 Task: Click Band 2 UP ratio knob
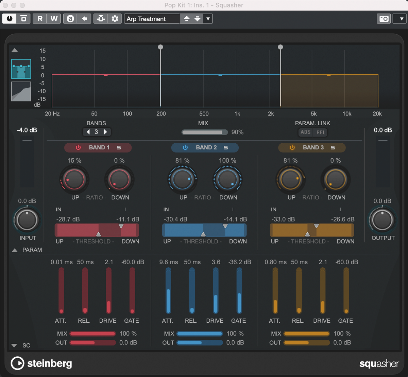point(182,179)
